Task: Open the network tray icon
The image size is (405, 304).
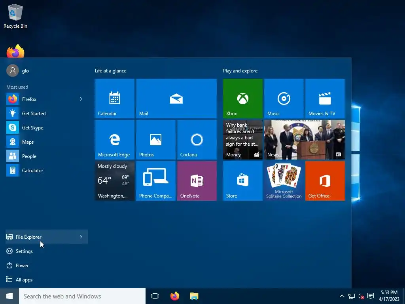Action: pyautogui.click(x=351, y=296)
